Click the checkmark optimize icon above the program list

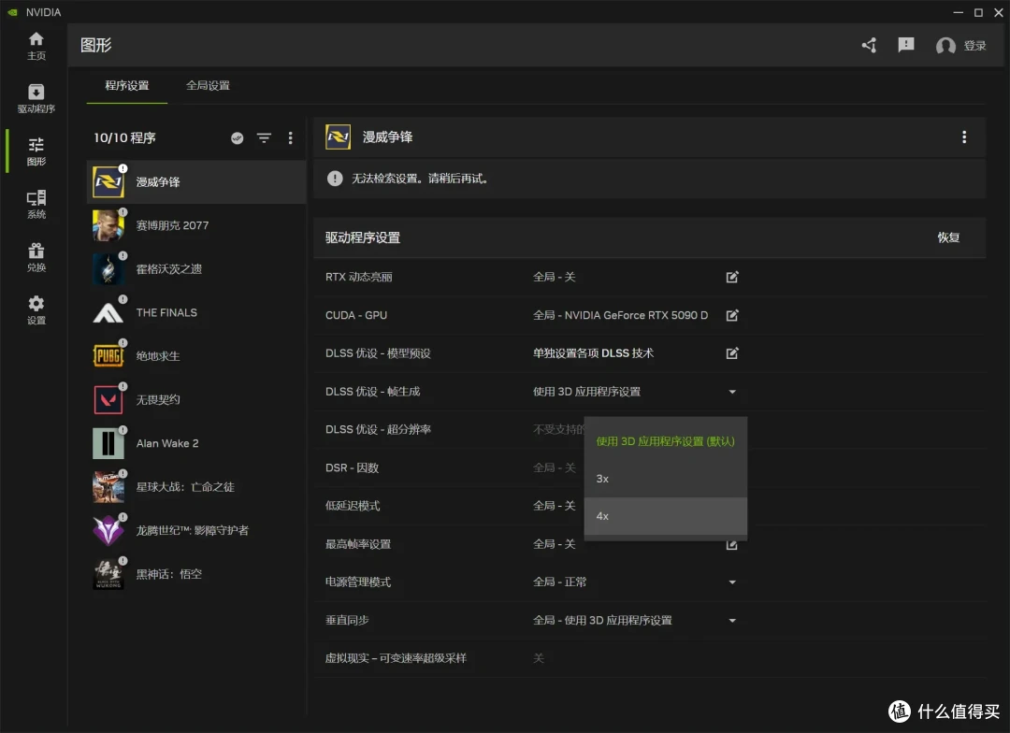(237, 137)
